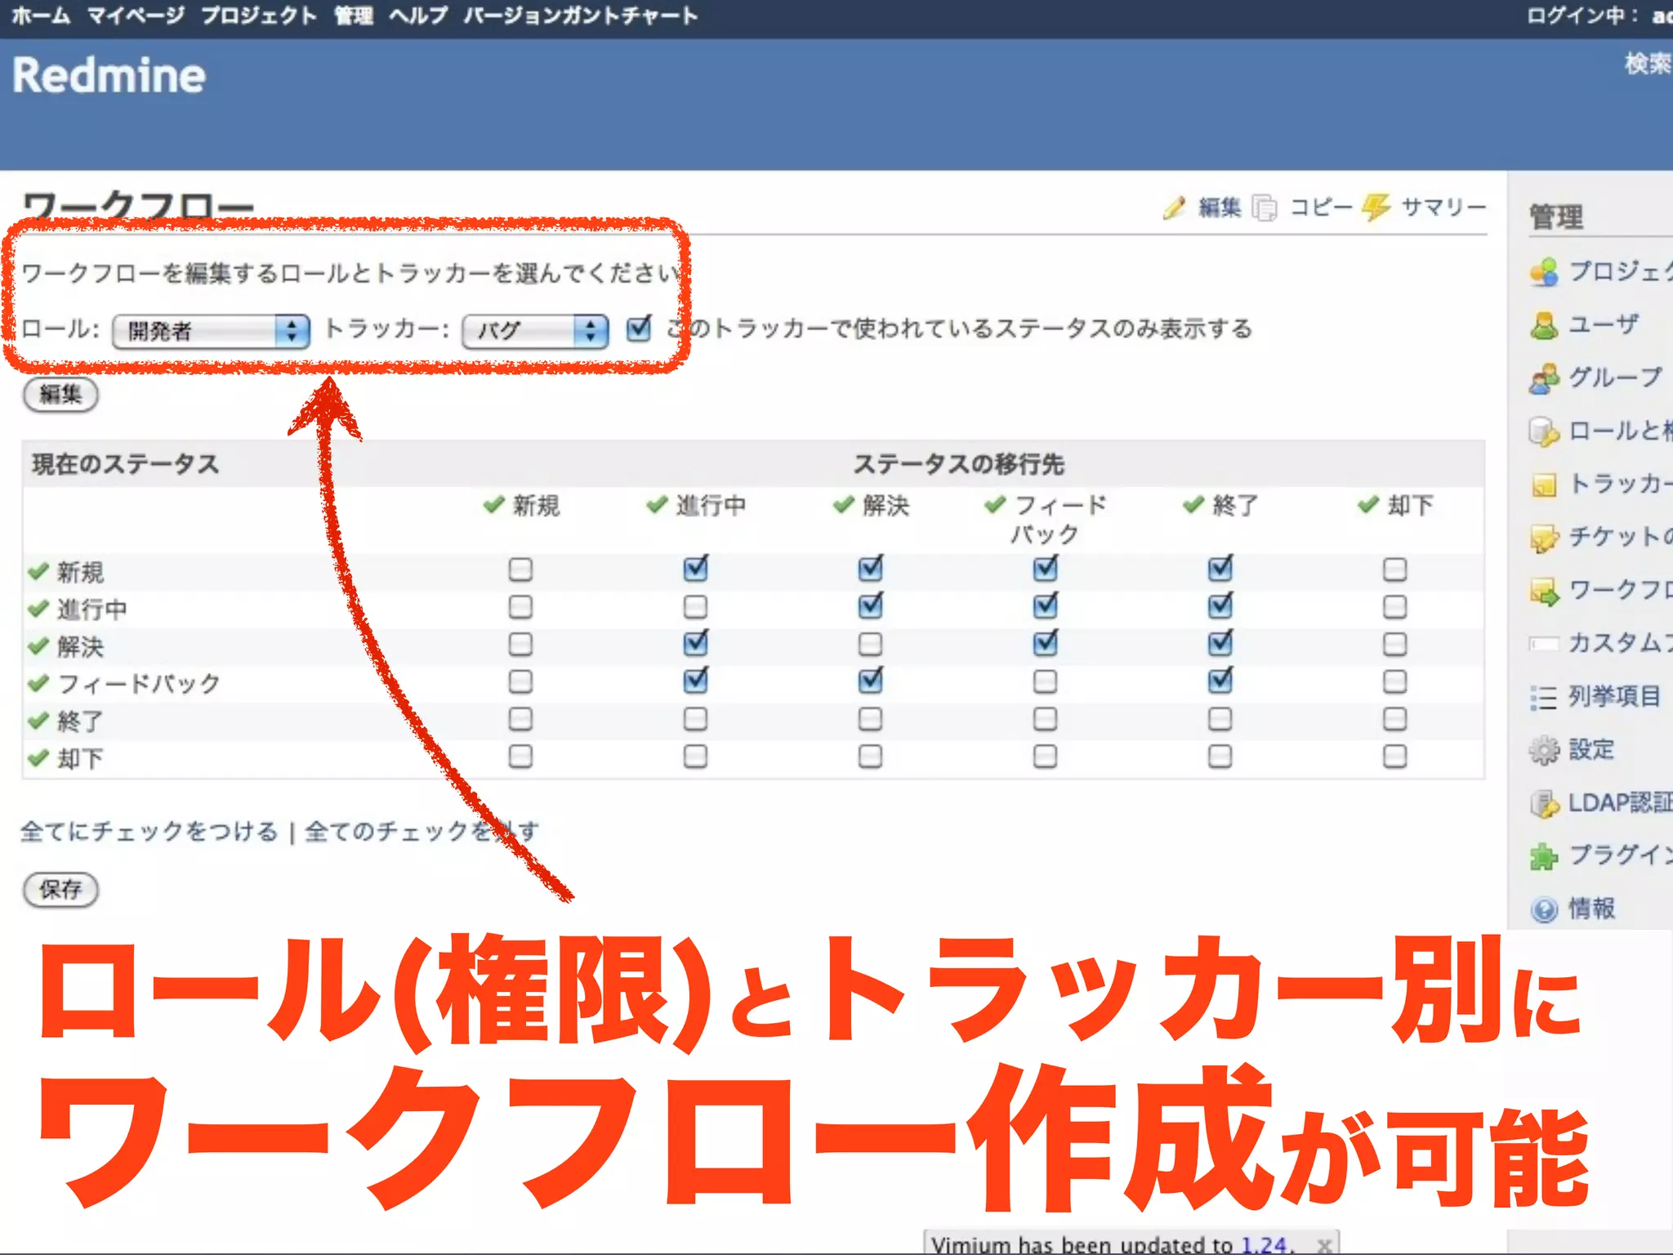Check 進行中 to 進行中 transition

click(x=695, y=607)
